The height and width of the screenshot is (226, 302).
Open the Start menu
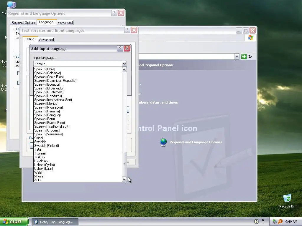[14, 222]
